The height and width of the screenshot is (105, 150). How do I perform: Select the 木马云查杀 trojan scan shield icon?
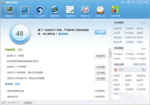39,11
